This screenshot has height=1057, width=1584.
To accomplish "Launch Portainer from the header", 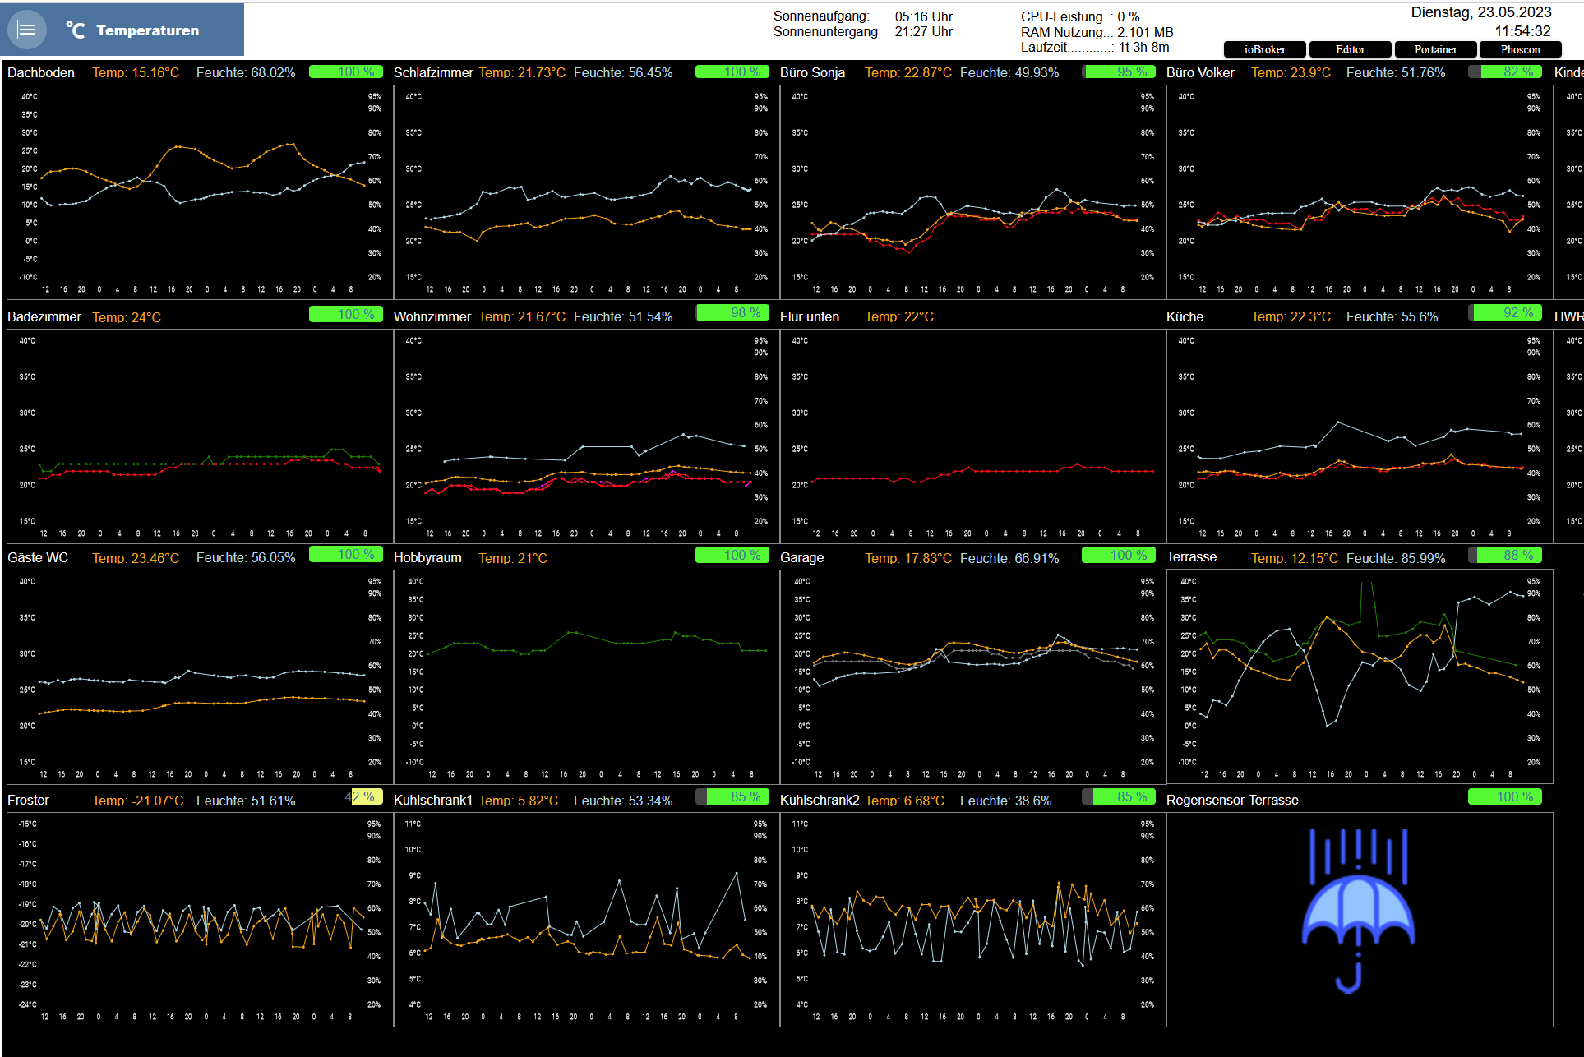I will point(1435,49).
